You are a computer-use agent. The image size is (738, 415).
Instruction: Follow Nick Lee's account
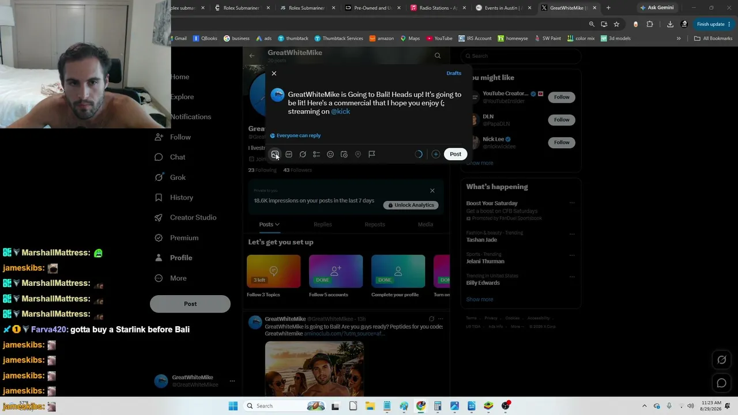pyautogui.click(x=562, y=142)
